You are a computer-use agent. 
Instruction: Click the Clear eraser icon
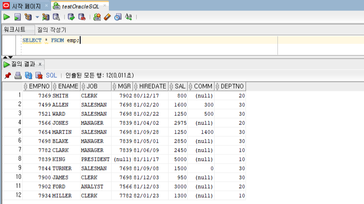tap(107, 17)
